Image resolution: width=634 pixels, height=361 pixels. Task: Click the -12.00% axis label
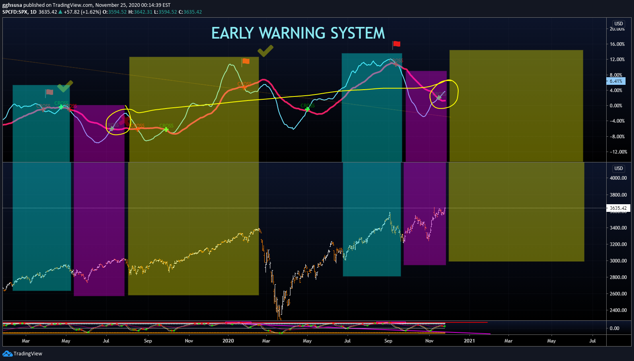pyautogui.click(x=618, y=152)
